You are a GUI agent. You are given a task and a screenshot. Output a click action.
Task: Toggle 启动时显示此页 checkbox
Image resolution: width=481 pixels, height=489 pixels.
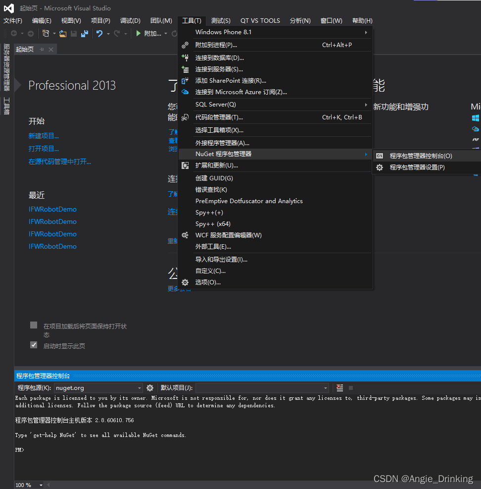[x=34, y=345]
